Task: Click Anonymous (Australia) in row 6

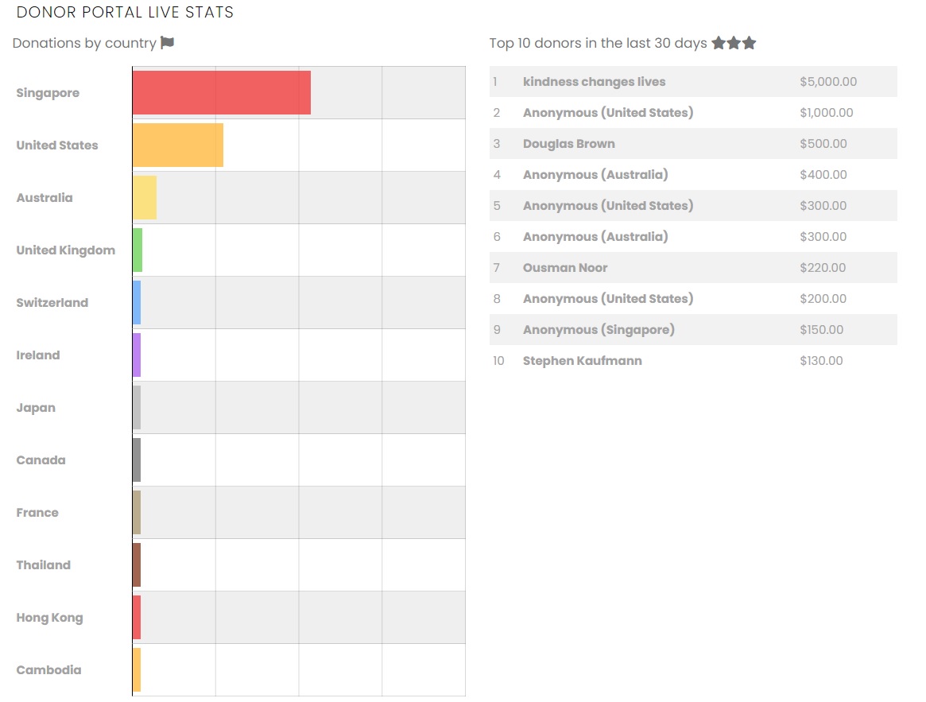Action: point(595,237)
